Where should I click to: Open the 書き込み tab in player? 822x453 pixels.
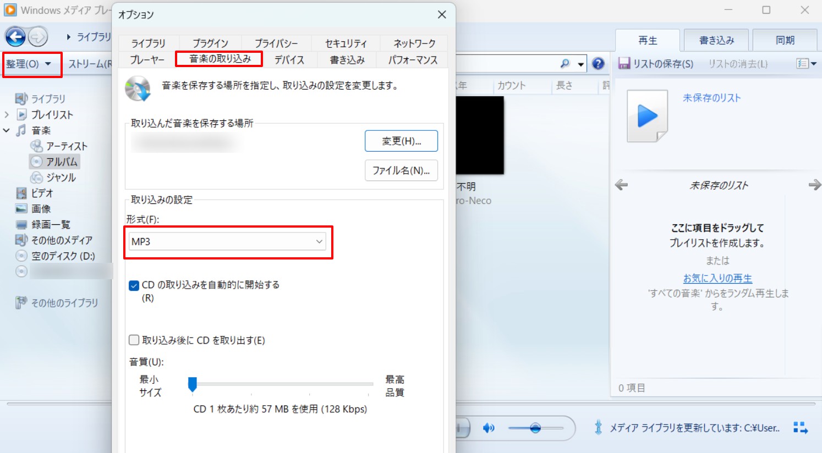[x=716, y=40]
